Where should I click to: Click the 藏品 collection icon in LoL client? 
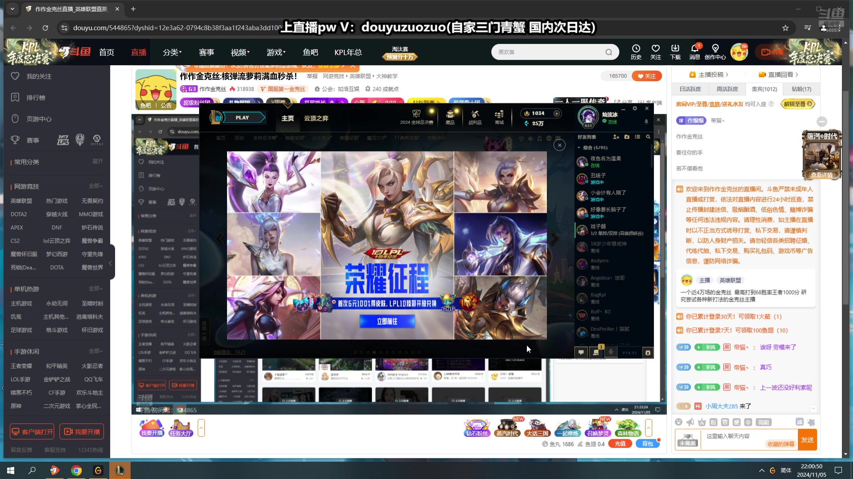[x=450, y=118]
